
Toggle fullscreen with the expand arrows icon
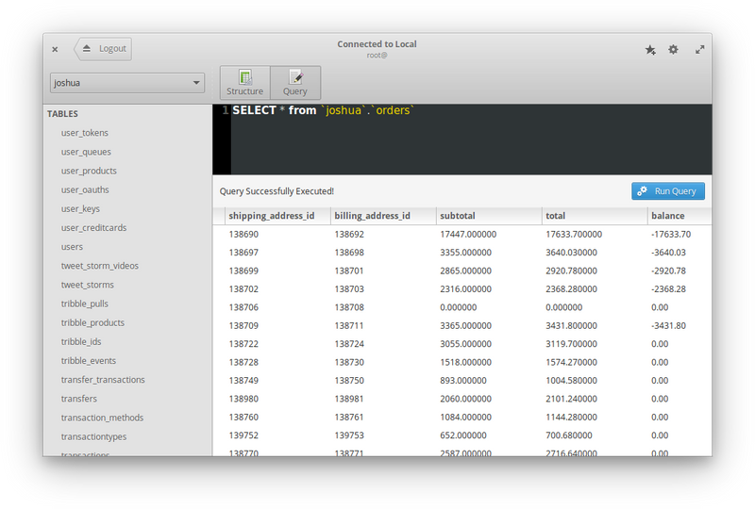click(x=699, y=50)
